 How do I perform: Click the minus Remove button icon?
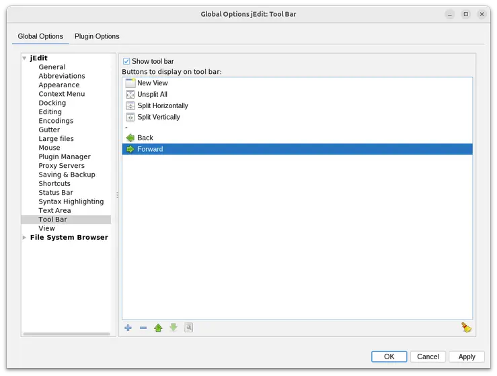pyautogui.click(x=143, y=328)
